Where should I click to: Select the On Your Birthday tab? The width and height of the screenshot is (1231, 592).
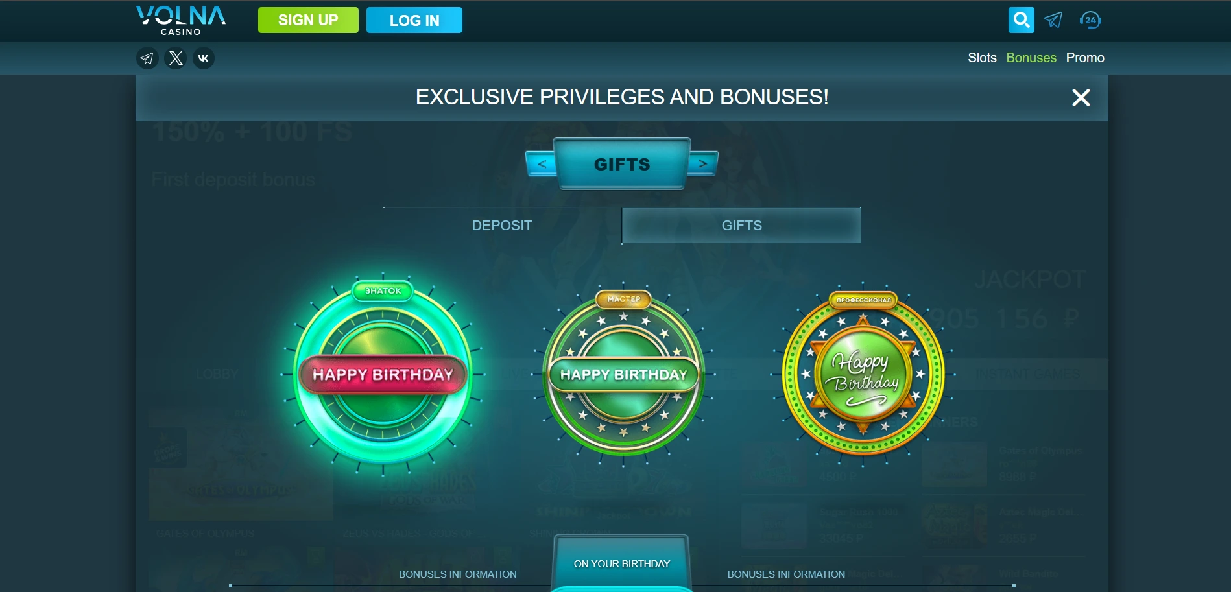[x=622, y=563]
